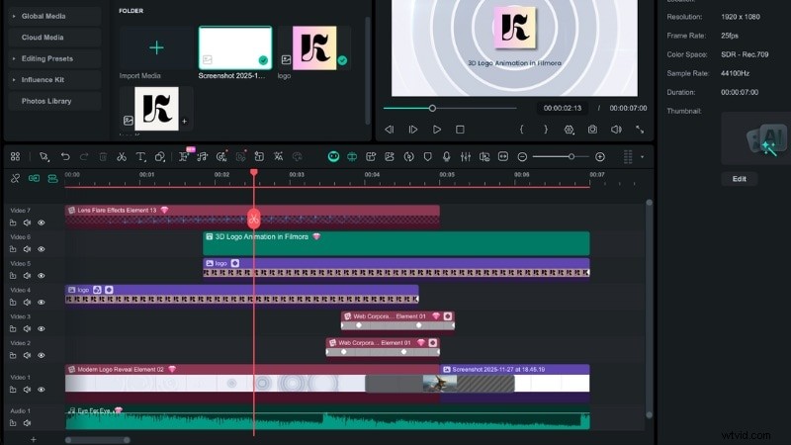Select the Screenshot 2025 media thumbnail
Image resolution: width=791 pixels, height=445 pixels.
[235, 47]
